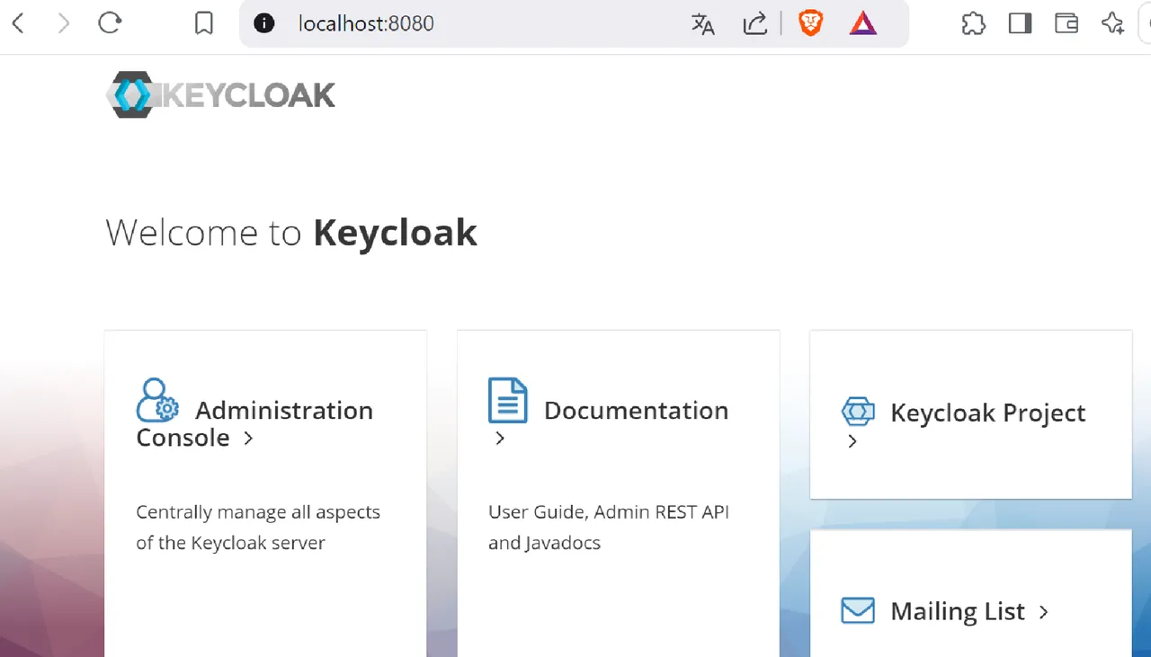The height and width of the screenshot is (657, 1151).
Task: Bookmark this page with the bookmark icon
Action: [x=204, y=23]
